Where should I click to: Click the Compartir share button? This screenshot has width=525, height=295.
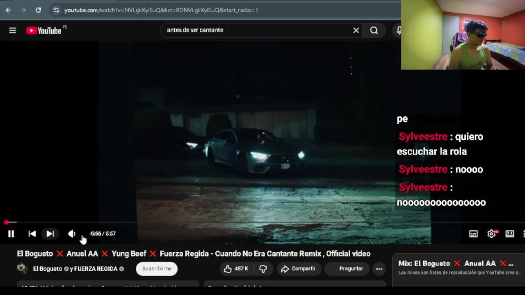coord(299,269)
